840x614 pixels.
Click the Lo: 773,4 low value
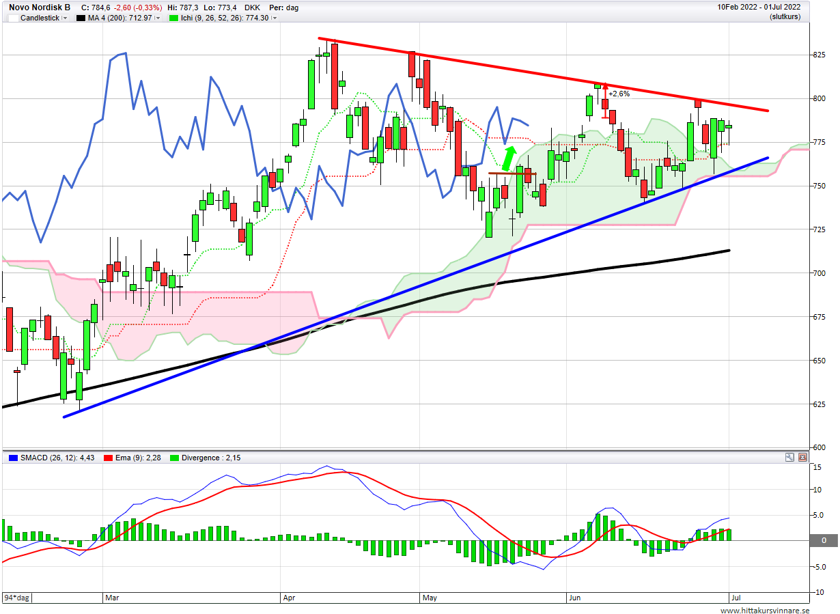[220, 8]
